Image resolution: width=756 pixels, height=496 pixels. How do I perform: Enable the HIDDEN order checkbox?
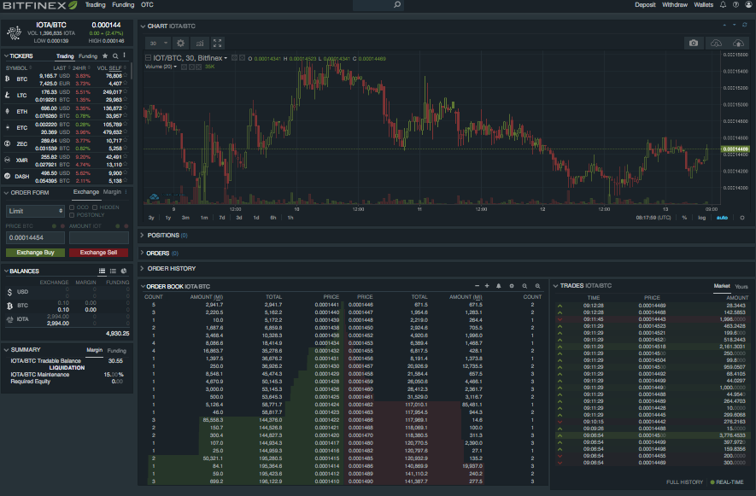point(95,207)
